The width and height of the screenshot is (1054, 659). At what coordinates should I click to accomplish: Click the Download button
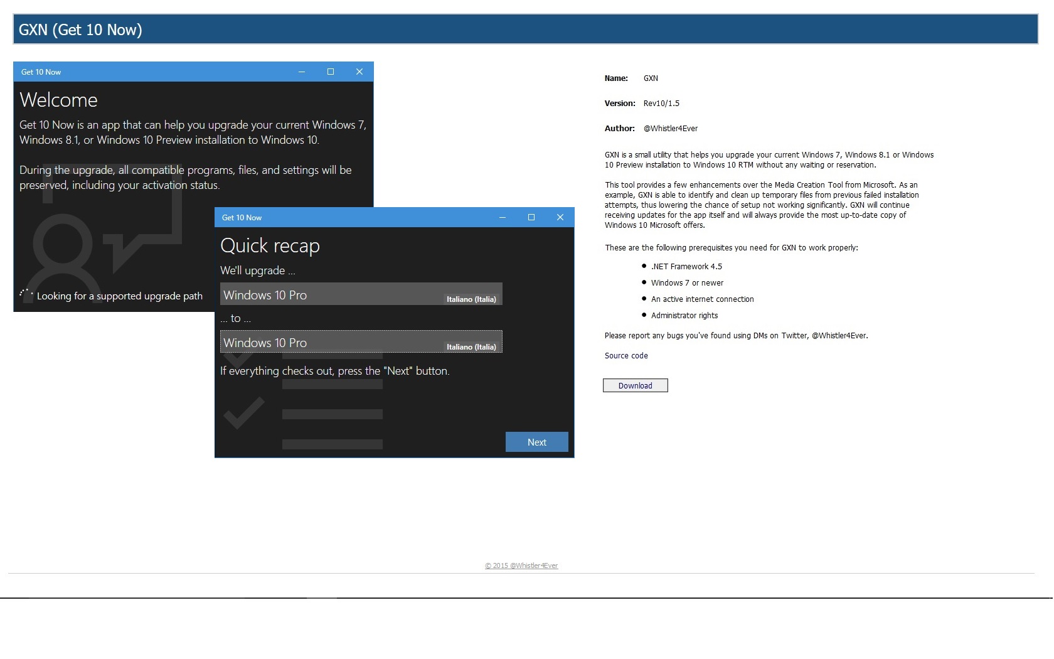(x=635, y=385)
